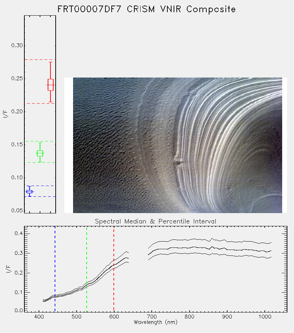The width and height of the screenshot is (294, 333).
Task: Click the I/F label of spectral plot
Action: click(8, 269)
